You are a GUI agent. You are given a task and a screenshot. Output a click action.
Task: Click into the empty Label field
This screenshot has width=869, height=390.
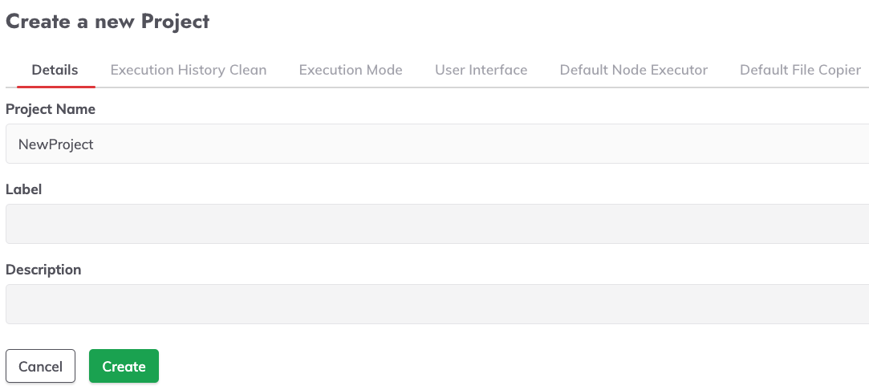click(437, 224)
